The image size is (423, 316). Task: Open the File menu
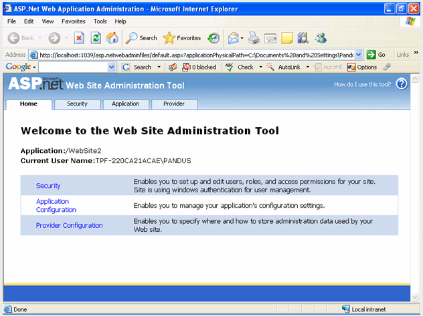(11, 21)
